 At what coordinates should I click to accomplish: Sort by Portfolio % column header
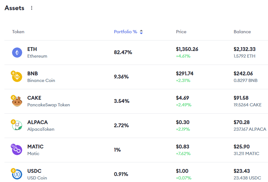click(x=125, y=32)
